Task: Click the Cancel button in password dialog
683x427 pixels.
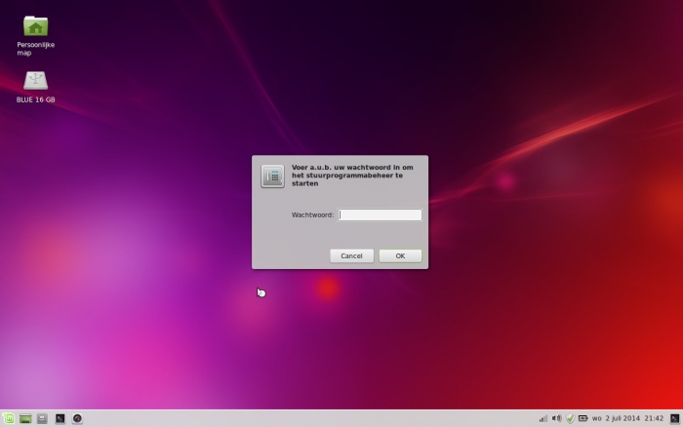Action: point(351,256)
